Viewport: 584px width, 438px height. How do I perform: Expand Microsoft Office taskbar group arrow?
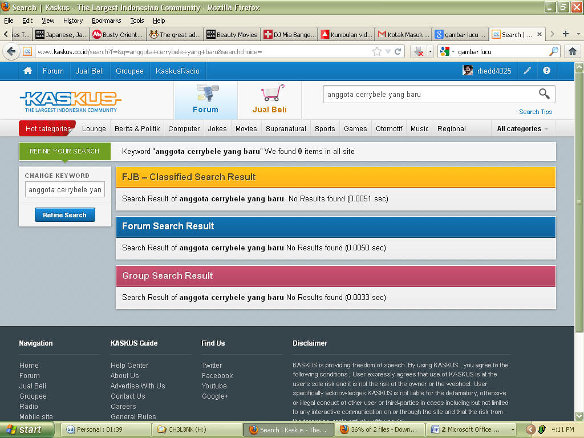[x=513, y=429]
